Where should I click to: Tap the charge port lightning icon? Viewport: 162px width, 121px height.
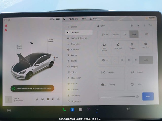click(x=57, y=57)
